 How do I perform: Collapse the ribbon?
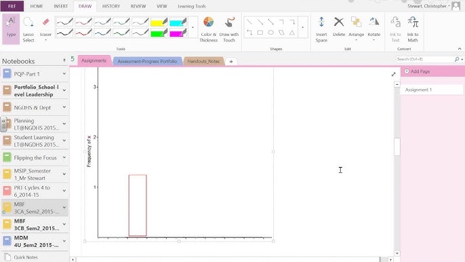pyautogui.click(x=460, y=49)
